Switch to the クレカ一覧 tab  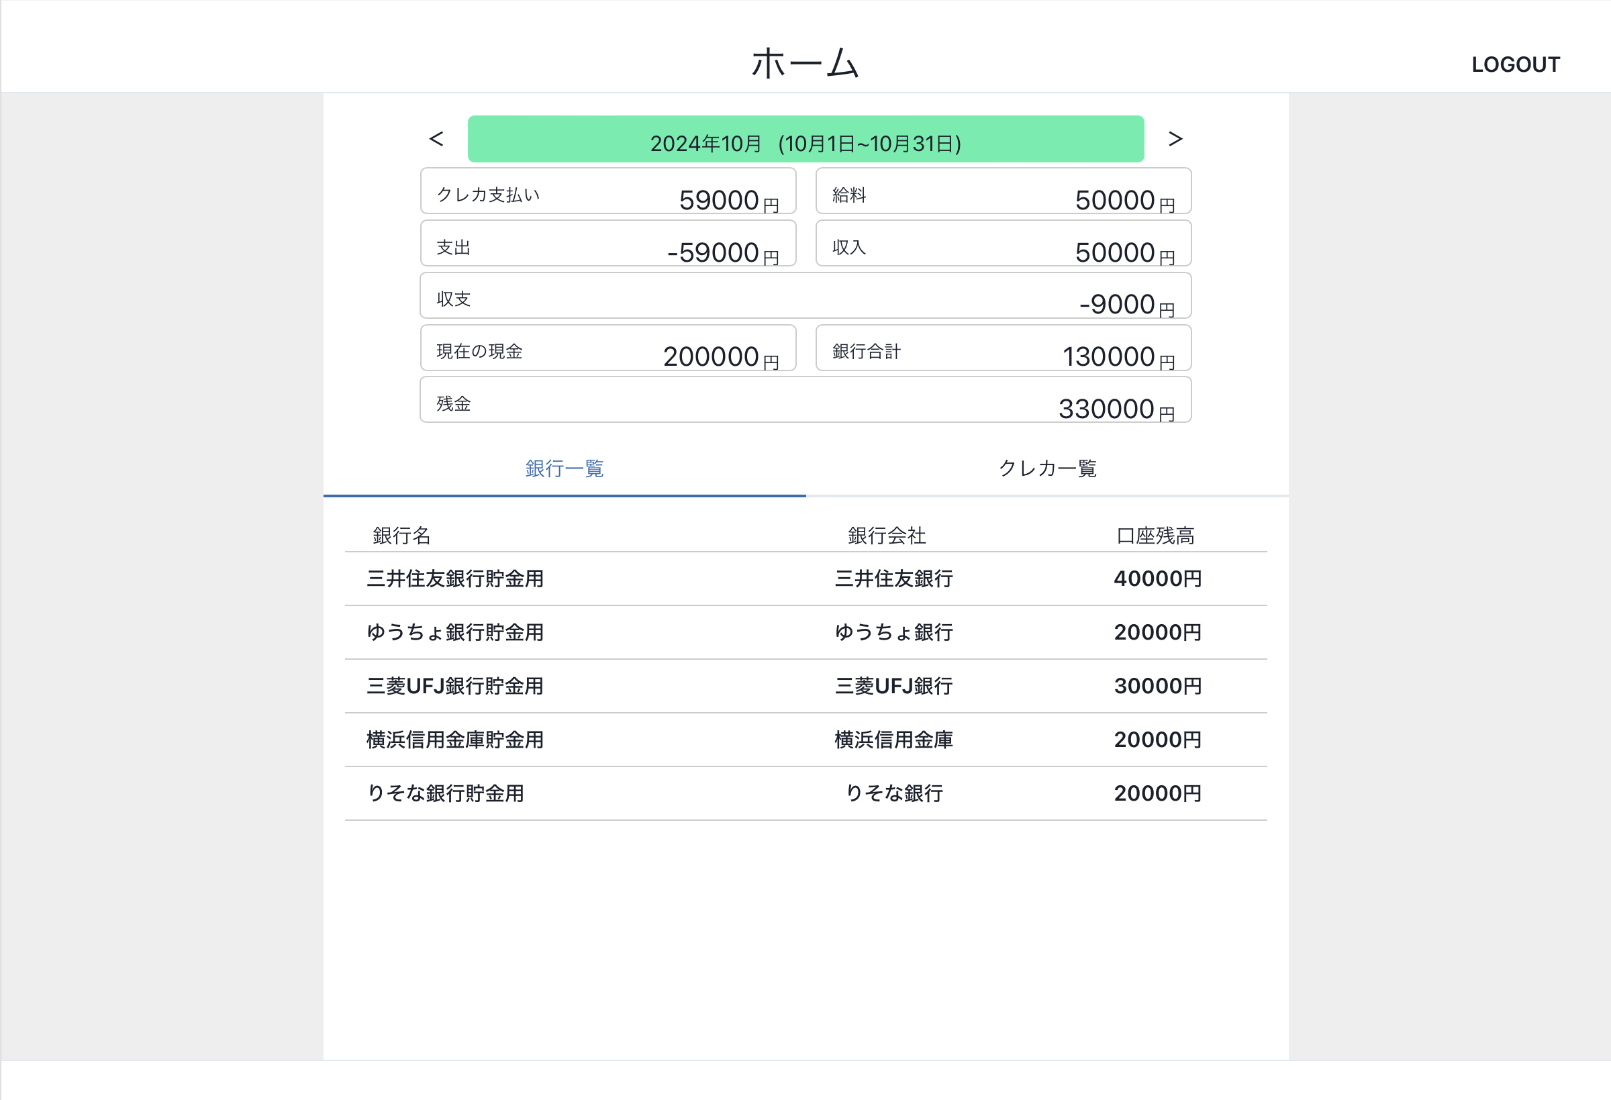(1048, 468)
